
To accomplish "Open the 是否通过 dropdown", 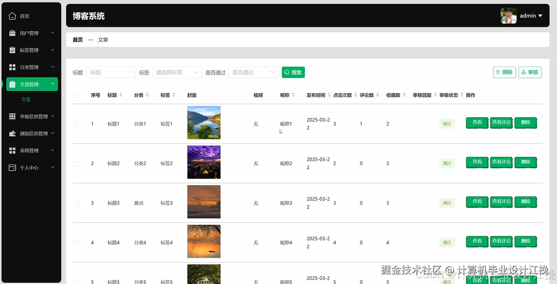I will coord(253,72).
